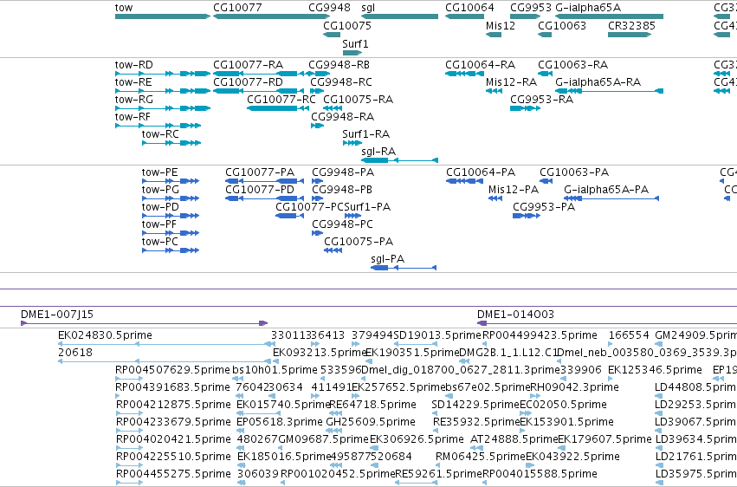Click EST RP004233679.5prime

coord(173,422)
